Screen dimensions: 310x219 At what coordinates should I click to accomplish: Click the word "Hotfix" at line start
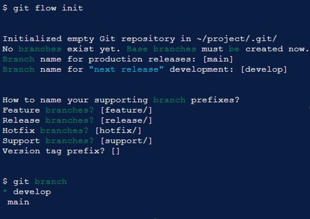pyautogui.click(x=19, y=130)
